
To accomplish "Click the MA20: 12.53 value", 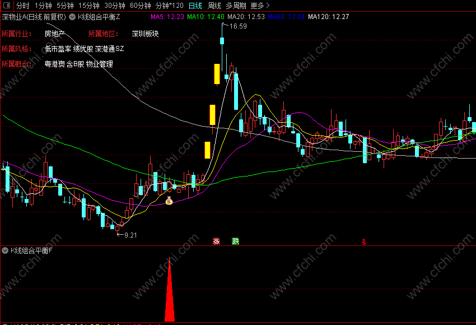I will [246, 17].
